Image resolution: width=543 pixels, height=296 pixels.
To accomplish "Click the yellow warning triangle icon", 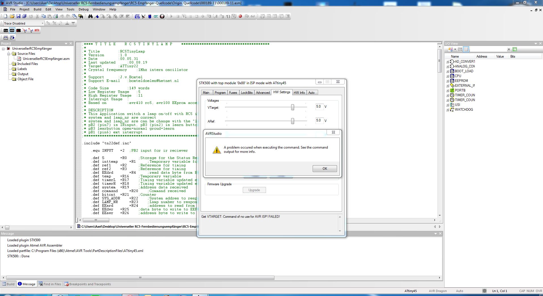I will point(217,150).
